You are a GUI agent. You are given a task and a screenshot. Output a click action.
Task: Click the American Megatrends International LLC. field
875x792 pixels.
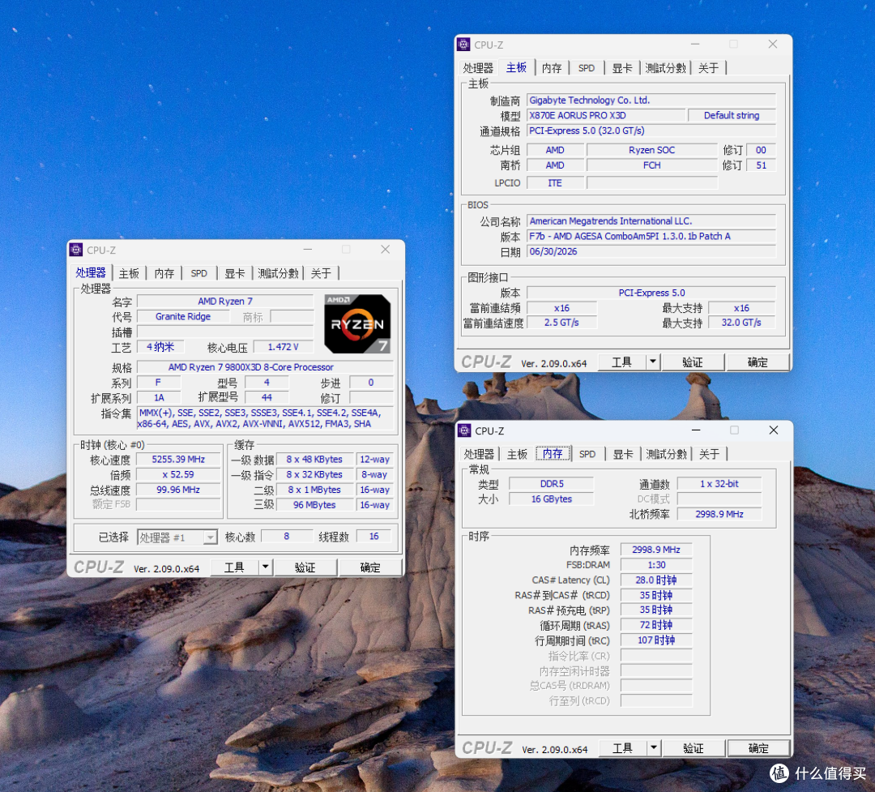coord(651,221)
